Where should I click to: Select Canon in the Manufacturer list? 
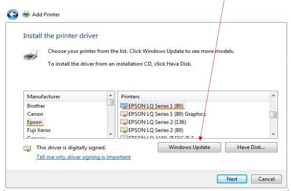(35, 114)
